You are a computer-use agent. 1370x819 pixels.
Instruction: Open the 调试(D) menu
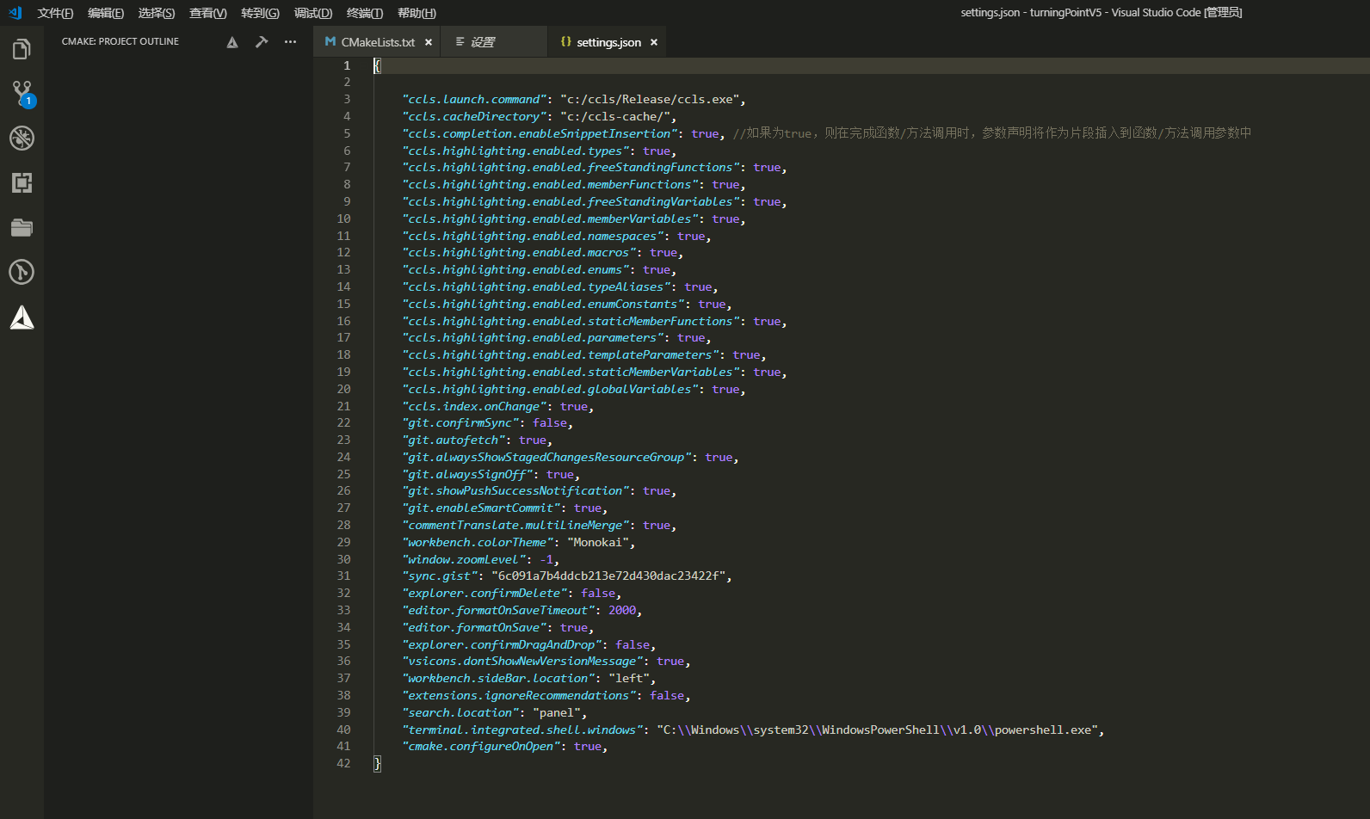[313, 13]
